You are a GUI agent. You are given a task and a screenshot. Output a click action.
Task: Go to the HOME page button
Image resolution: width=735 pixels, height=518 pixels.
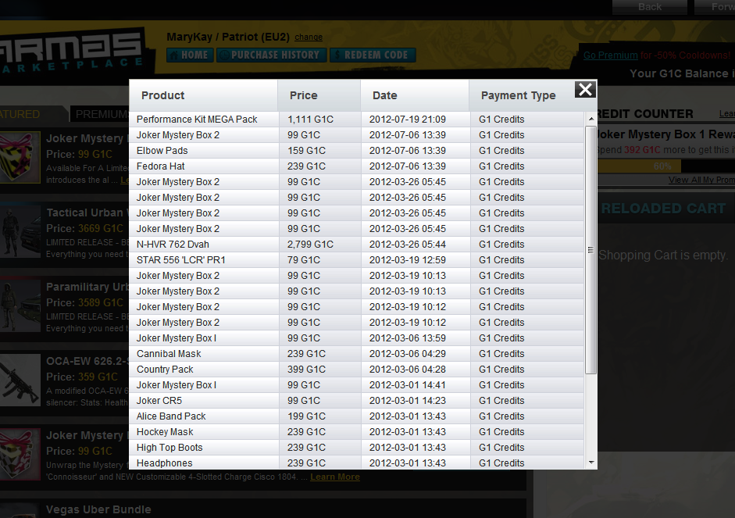tap(188, 55)
